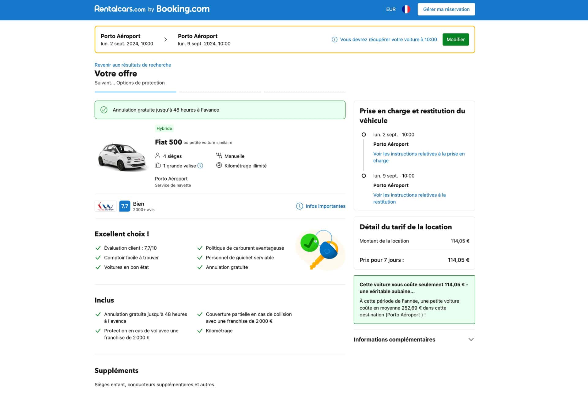Click the Rentalcars.com by Booking.com logo
Viewport: 588px width, 394px height.
[x=152, y=9]
